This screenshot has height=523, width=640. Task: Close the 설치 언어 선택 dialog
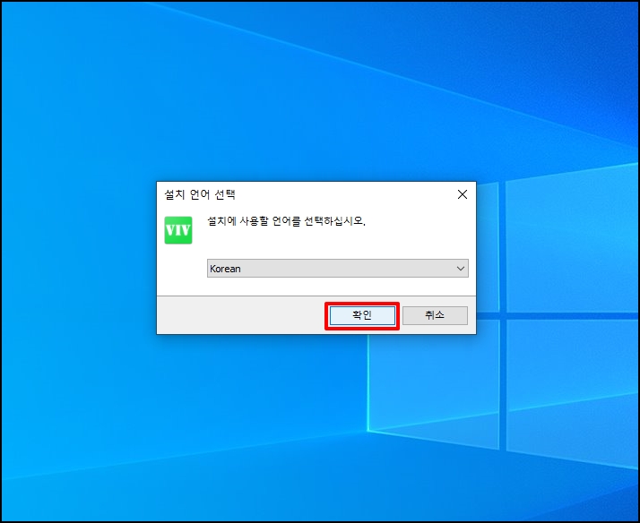click(462, 194)
